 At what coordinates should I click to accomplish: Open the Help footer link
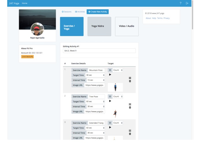pyautogui.click(x=154, y=18)
